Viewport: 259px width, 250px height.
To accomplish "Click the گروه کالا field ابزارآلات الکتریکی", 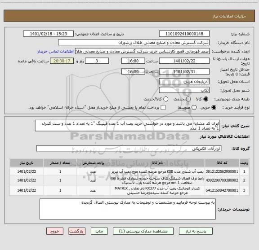I will tap(129, 149).
